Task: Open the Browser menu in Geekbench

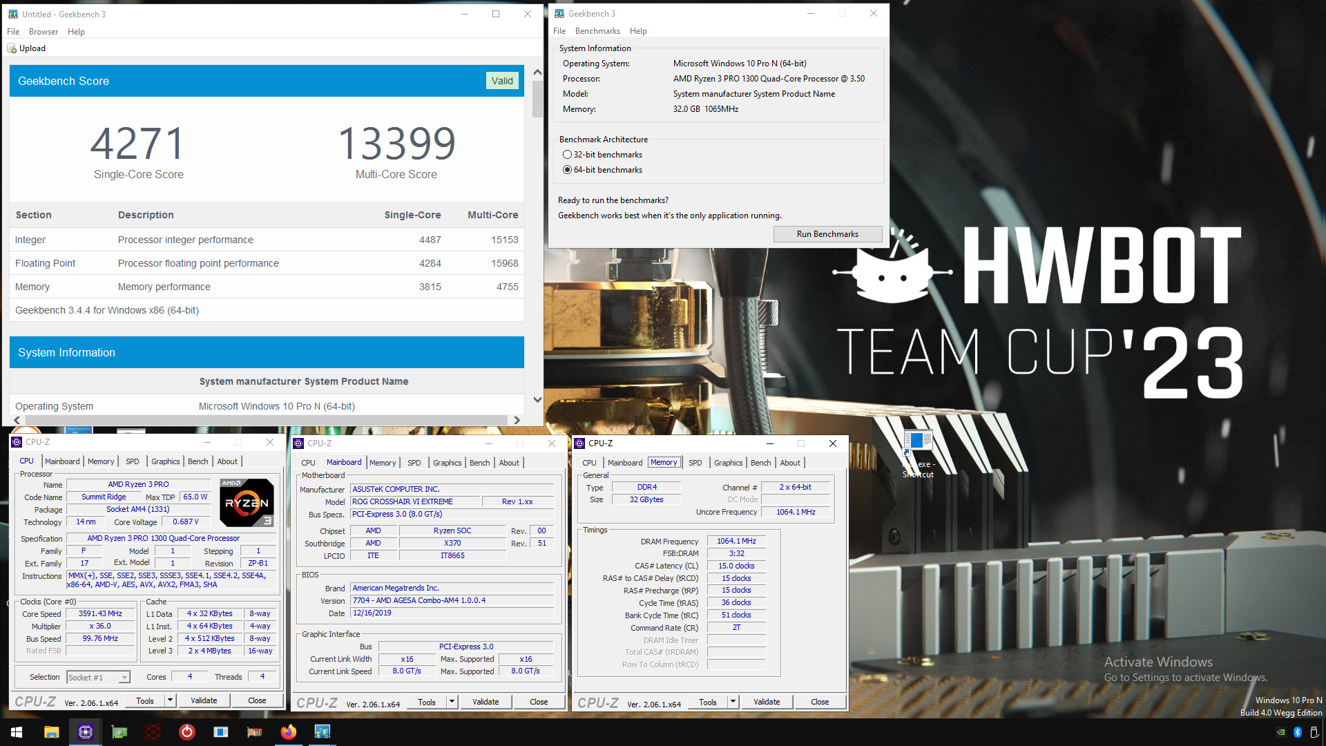Action: 44,32
